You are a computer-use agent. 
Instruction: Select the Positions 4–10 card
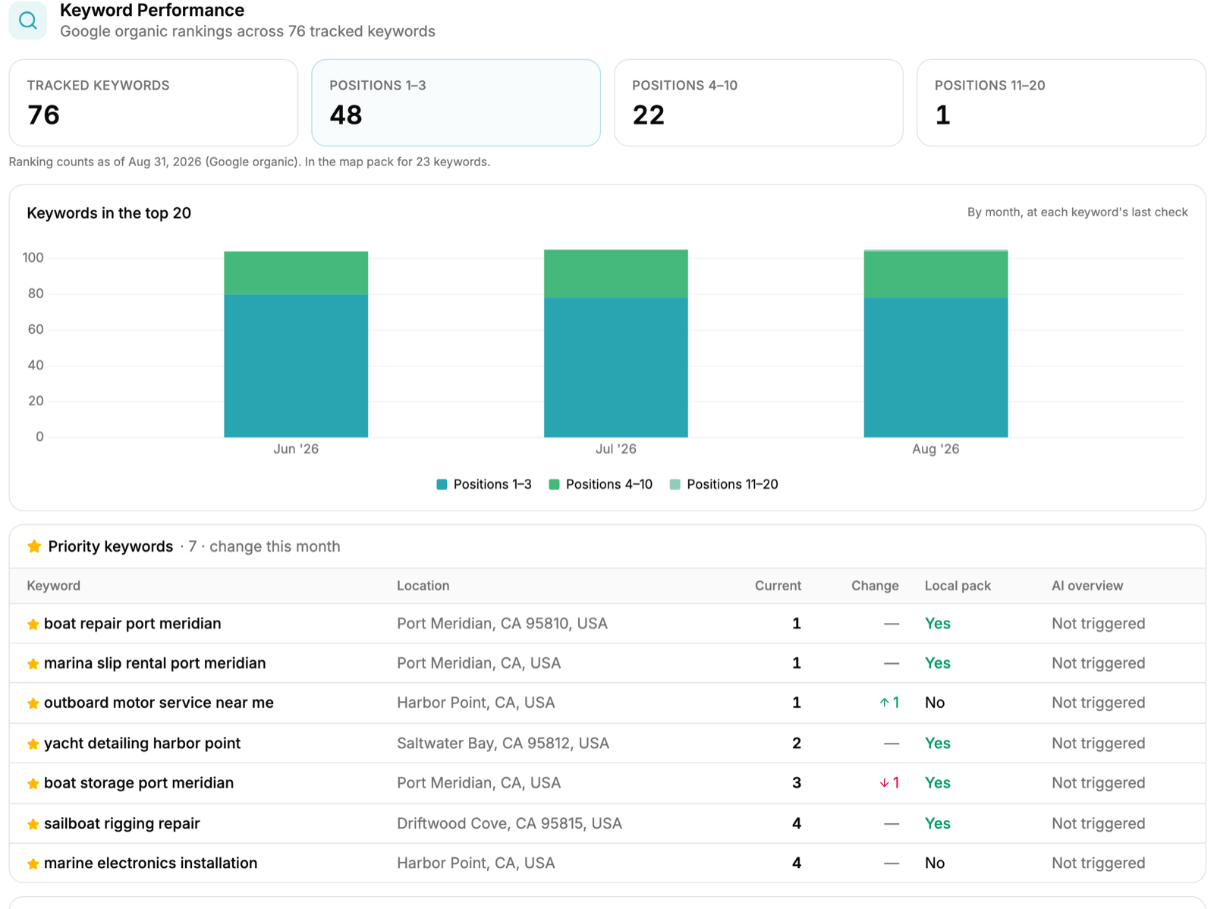pos(759,102)
